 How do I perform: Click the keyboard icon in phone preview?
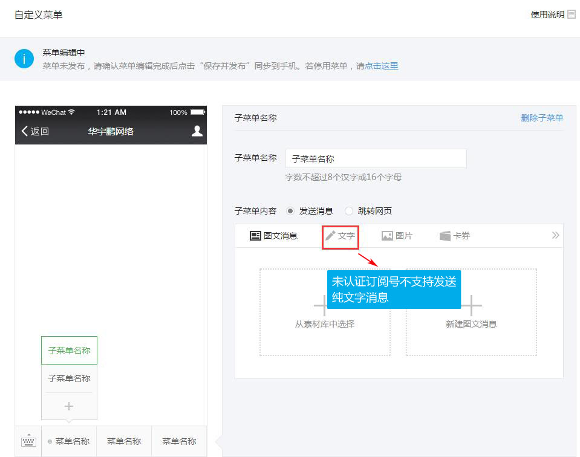[28, 441]
